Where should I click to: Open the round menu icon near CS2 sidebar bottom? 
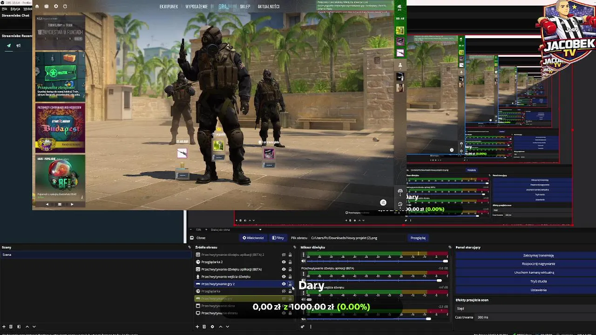coord(383,202)
